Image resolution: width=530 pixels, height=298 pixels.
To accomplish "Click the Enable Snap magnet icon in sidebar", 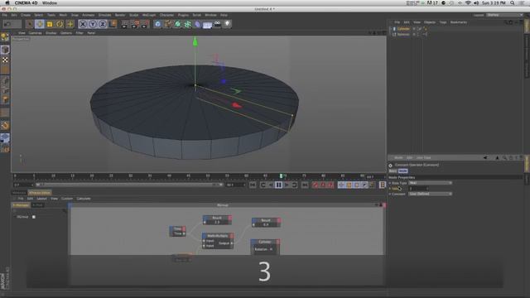I will [5, 126].
